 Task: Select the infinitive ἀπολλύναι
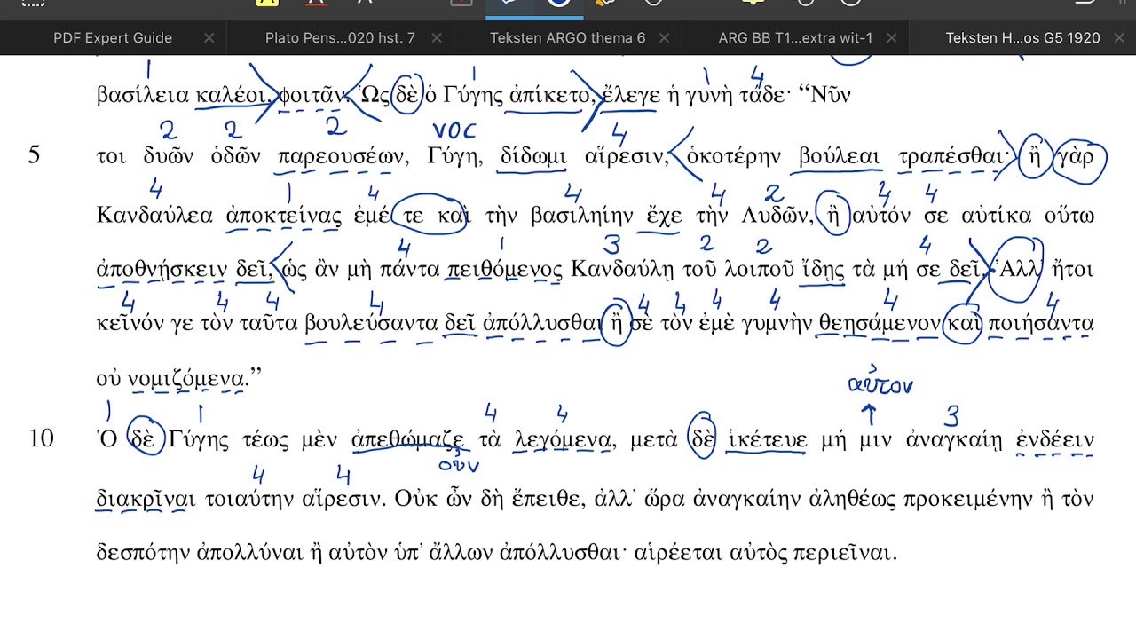click(249, 553)
